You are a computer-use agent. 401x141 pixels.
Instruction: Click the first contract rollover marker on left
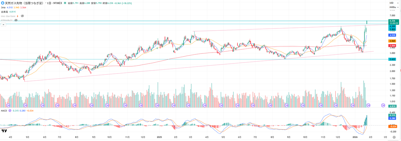[8, 106]
